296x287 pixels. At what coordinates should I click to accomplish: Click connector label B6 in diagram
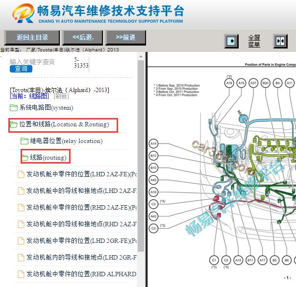pyautogui.click(x=287, y=260)
